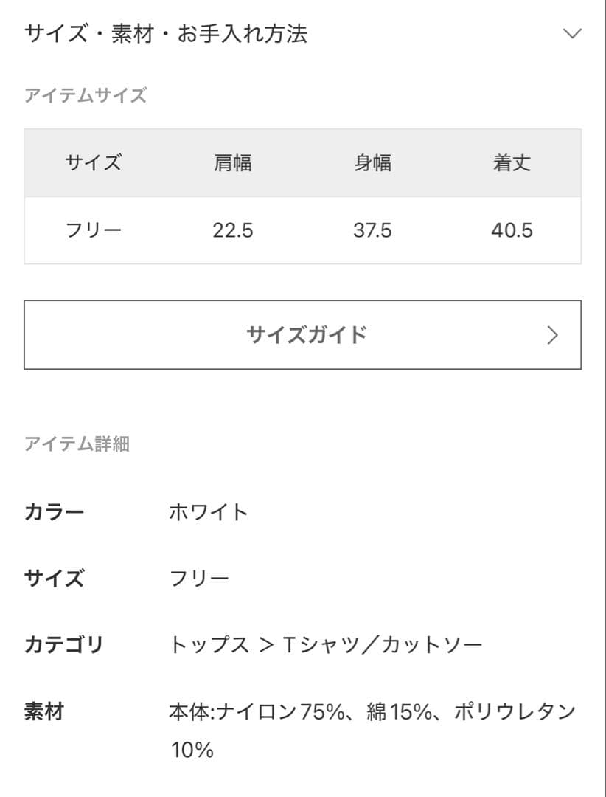Click the 37.5 body width value

(x=372, y=230)
